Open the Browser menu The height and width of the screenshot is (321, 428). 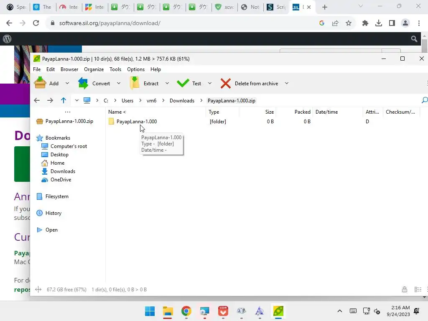(x=69, y=69)
